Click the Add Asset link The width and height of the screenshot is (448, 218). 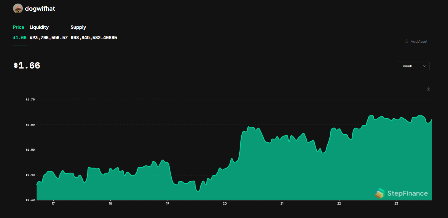[419, 42]
